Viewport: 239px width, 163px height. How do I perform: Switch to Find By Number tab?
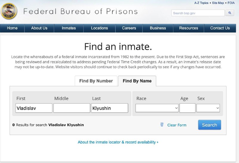coord(96,81)
